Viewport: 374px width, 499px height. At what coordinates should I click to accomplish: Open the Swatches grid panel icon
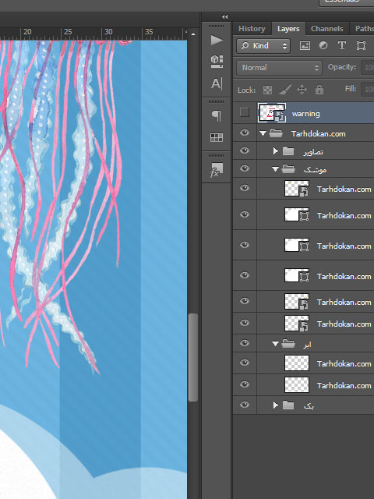tap(217, 137)
